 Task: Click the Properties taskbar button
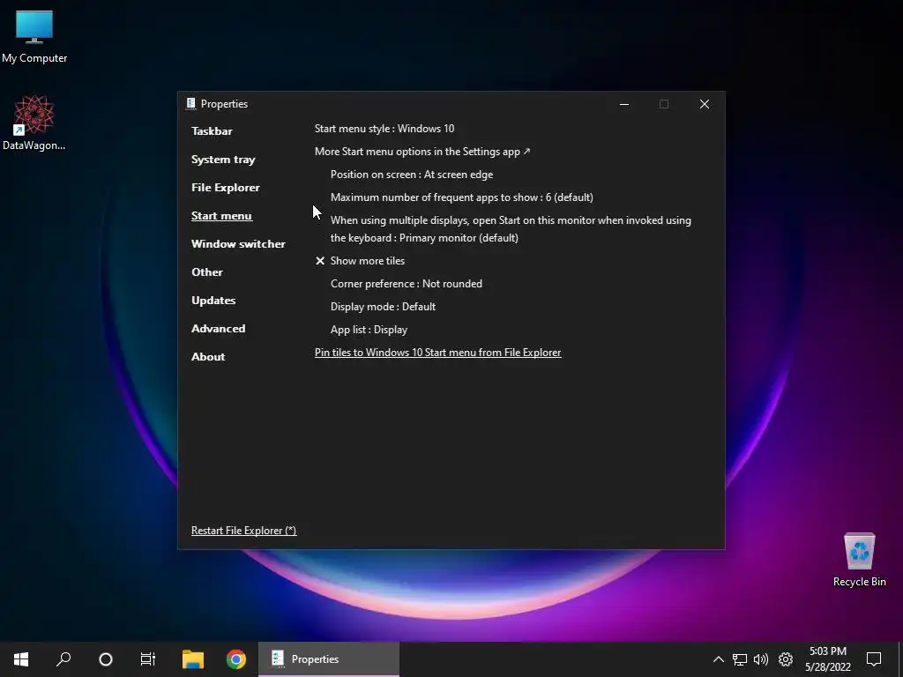click(x=329, y=659)
